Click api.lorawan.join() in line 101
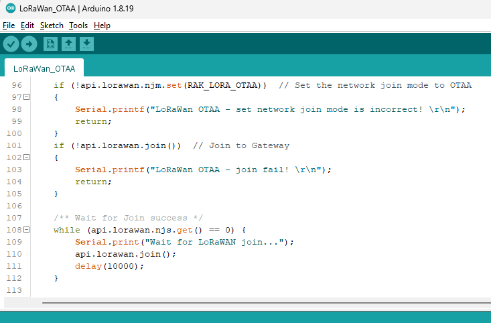 [x=129, y=145]
